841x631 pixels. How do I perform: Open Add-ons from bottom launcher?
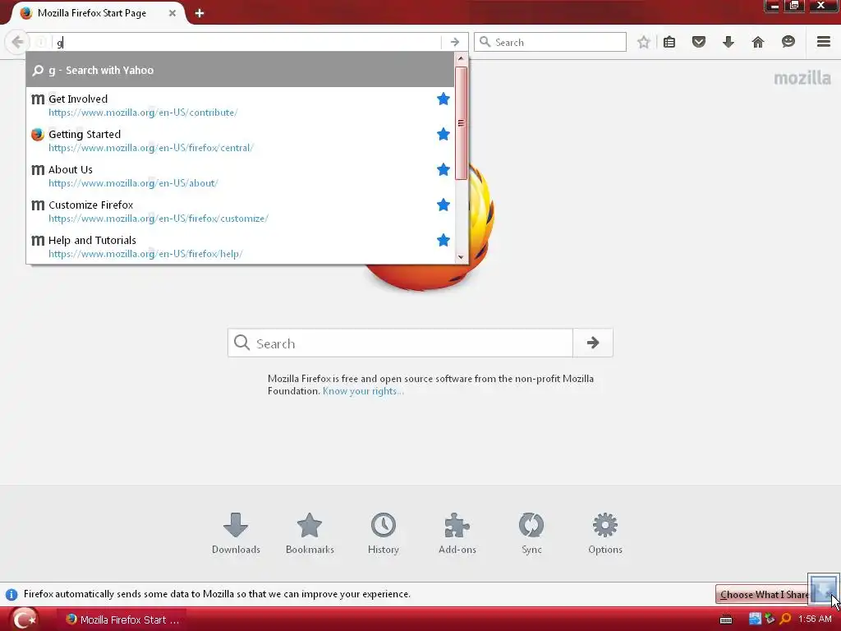click(457, 533)
